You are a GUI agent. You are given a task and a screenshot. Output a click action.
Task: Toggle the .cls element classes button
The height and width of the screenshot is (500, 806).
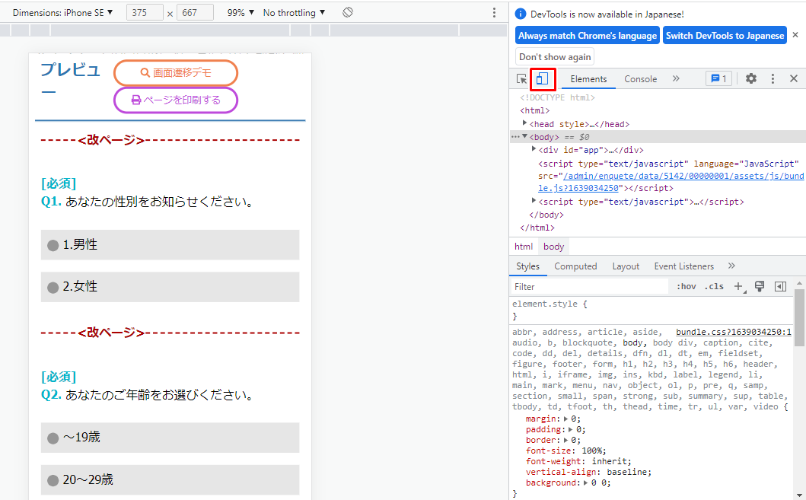coord(714,287)
